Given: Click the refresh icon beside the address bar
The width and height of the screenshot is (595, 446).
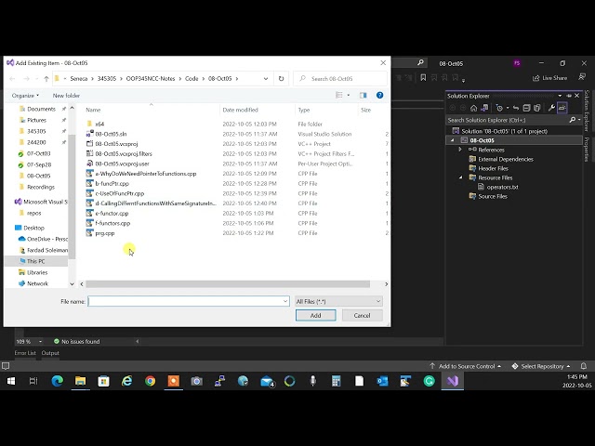Looking at the screenshot, I should [282, 79].
